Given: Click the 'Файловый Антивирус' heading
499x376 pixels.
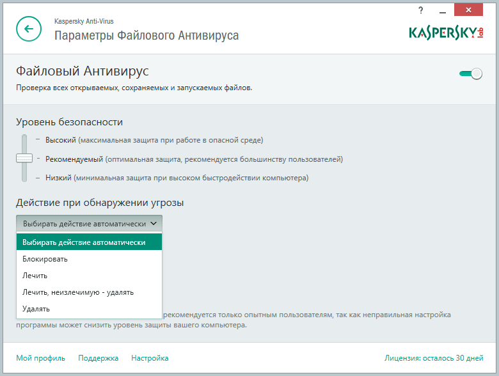Looking at the screenshot, I should pos(82,71).
